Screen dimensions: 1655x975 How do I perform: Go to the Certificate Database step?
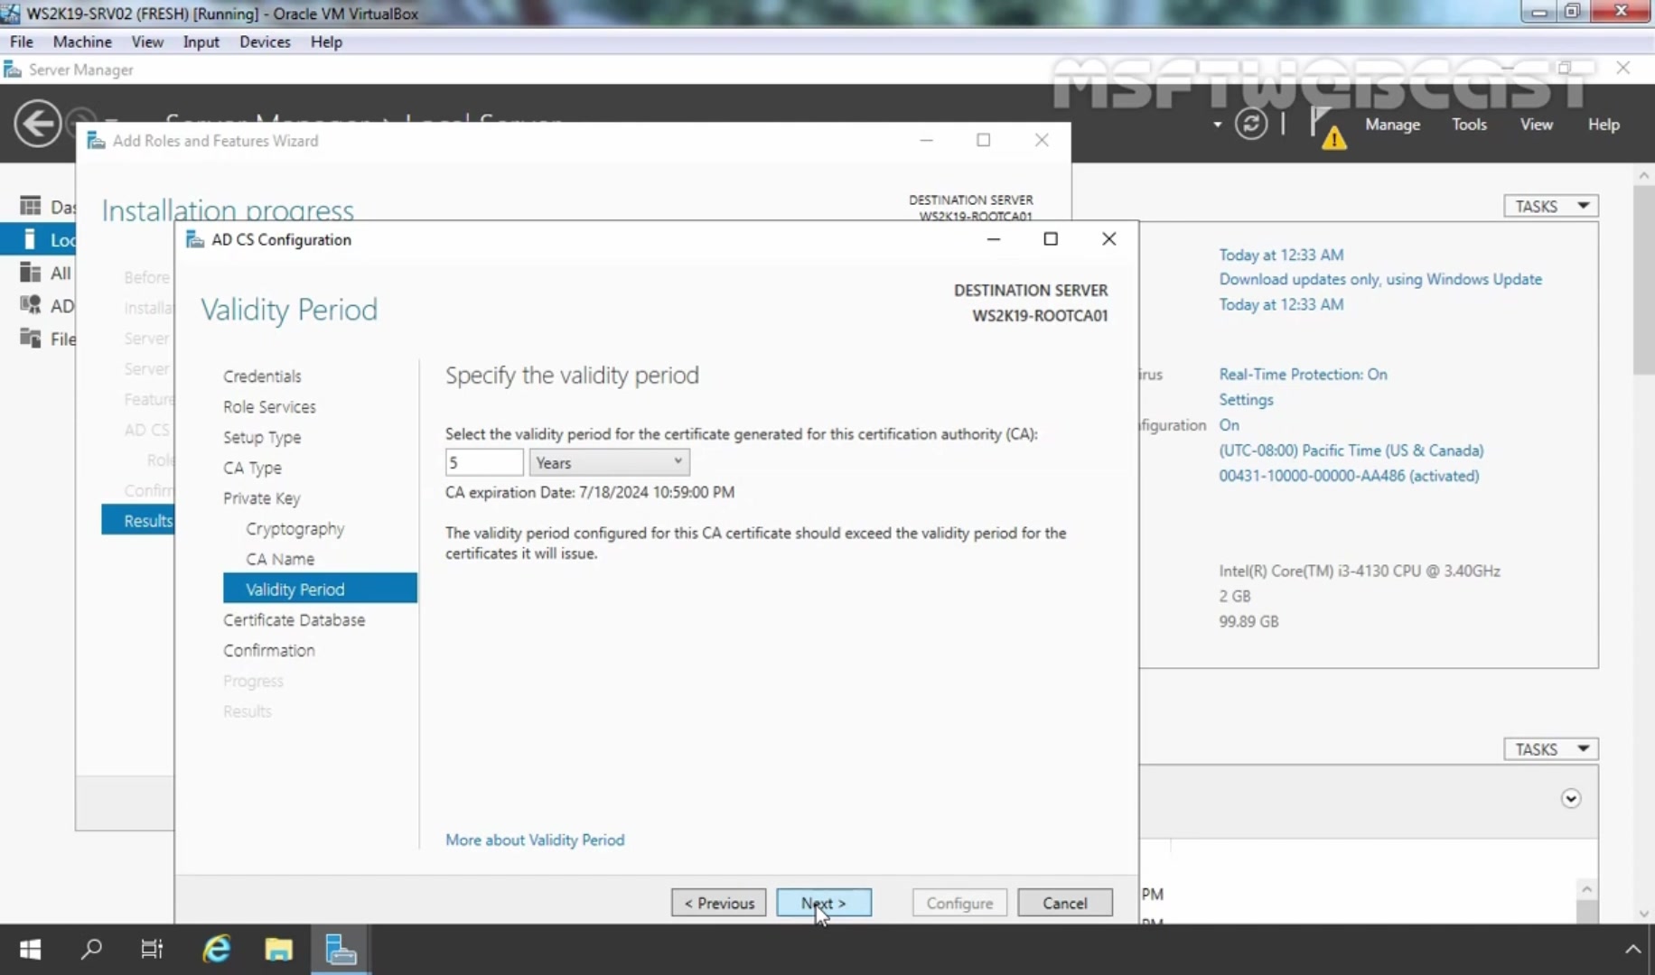294,620
